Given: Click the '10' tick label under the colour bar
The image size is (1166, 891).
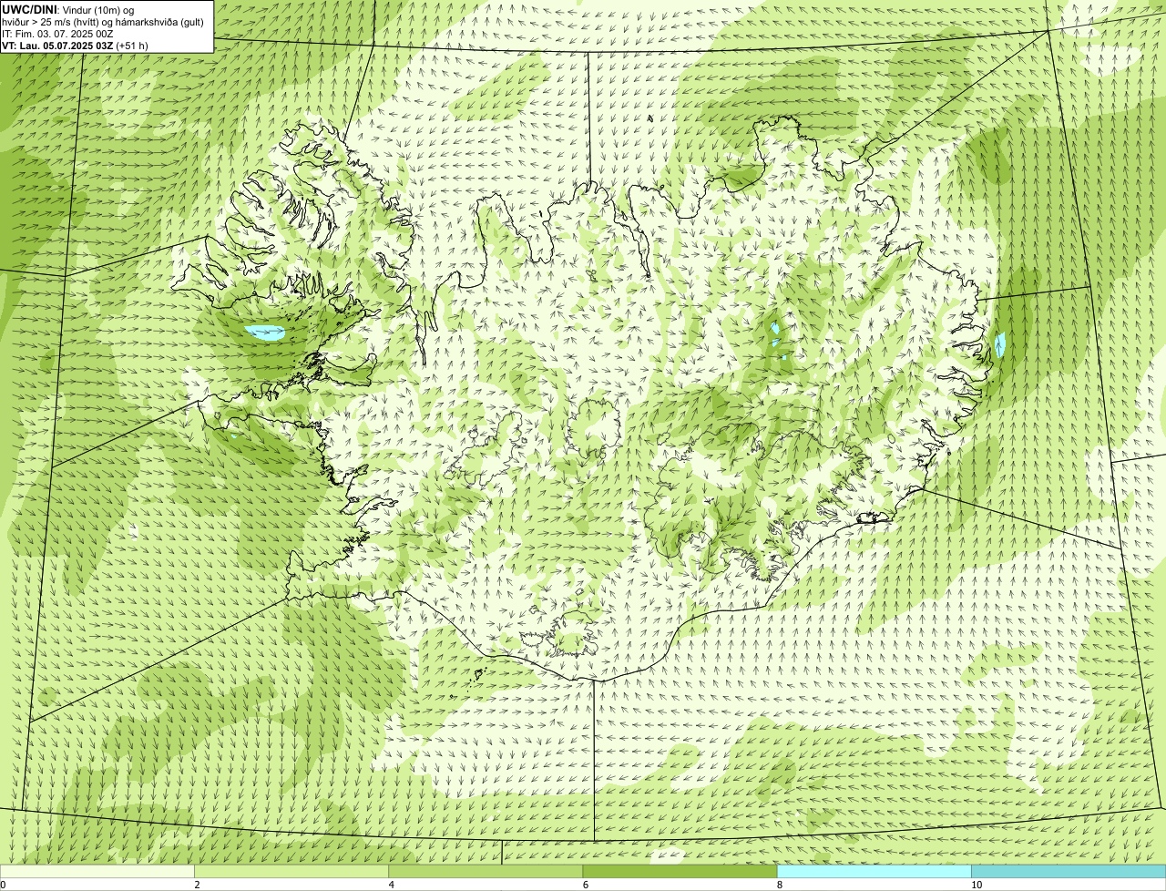Looking at the screenshot, I should (x=977, y=885).
